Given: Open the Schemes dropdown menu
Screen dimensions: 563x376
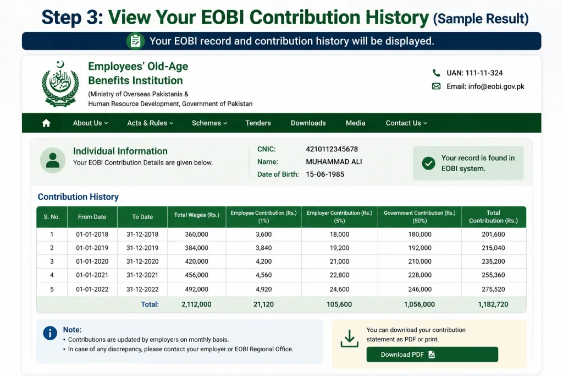Looking at the screenshot, I should [x=209, y=123].
